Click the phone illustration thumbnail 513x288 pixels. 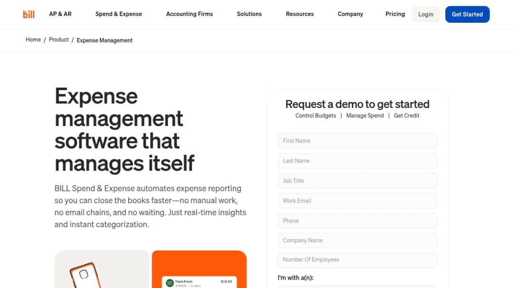(x=102, y=270)
